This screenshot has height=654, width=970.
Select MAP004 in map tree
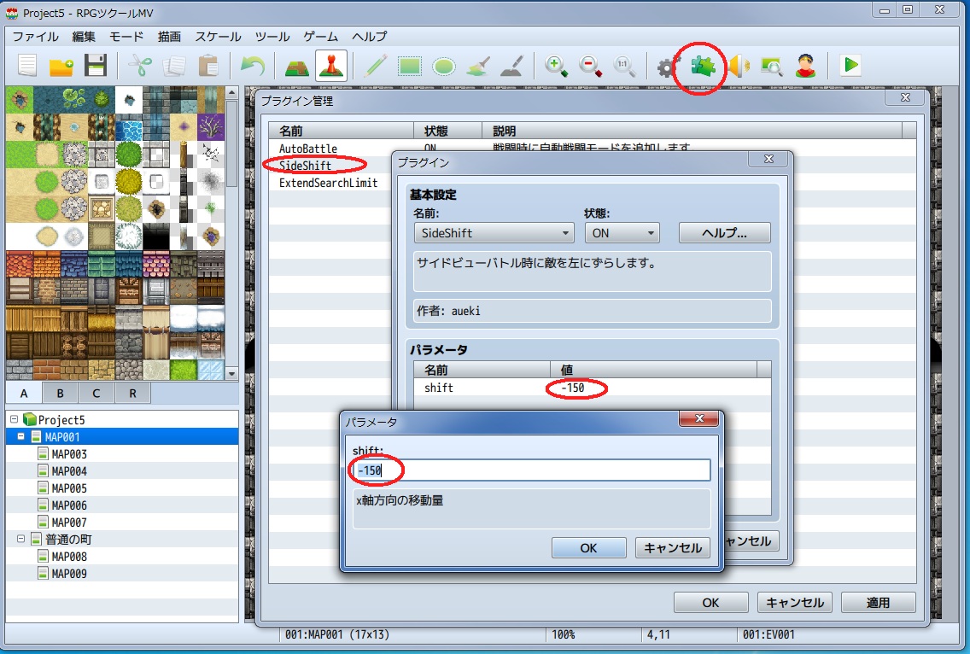point(69,470)
